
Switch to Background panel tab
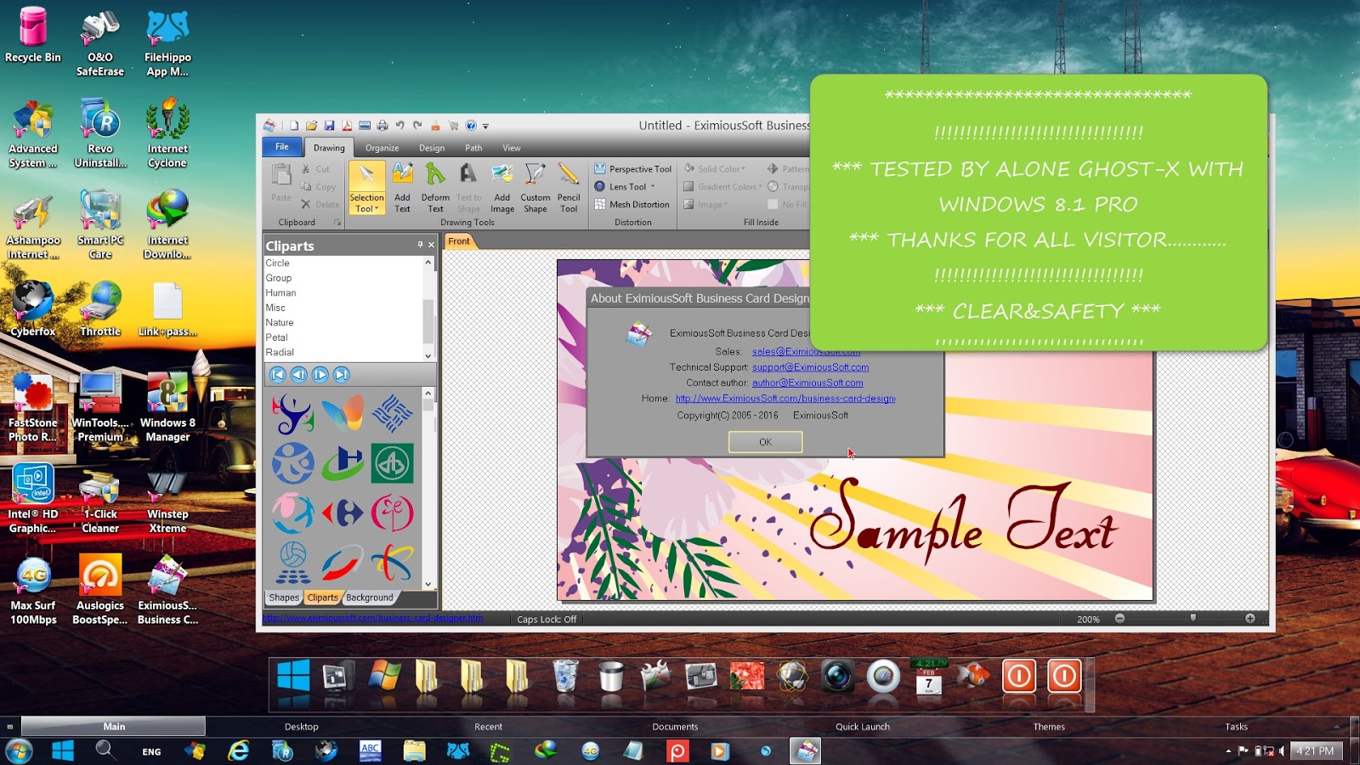coord(370,598)
